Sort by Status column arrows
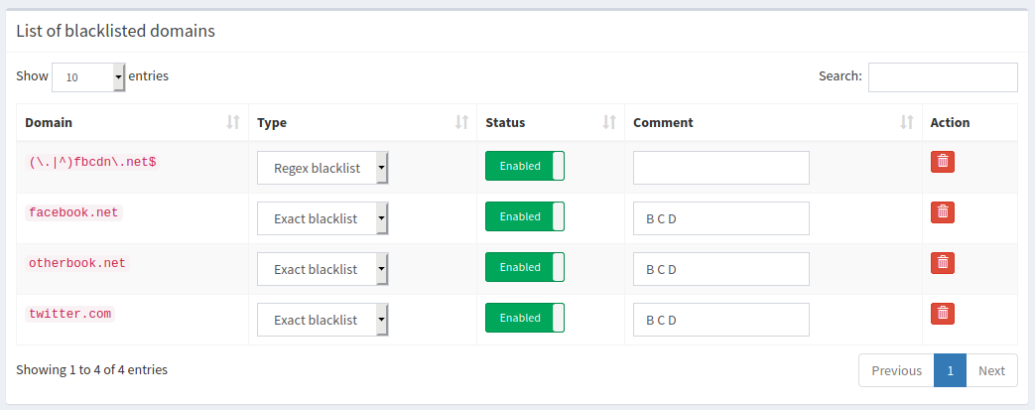1035x410 pixels. (609, 122)
